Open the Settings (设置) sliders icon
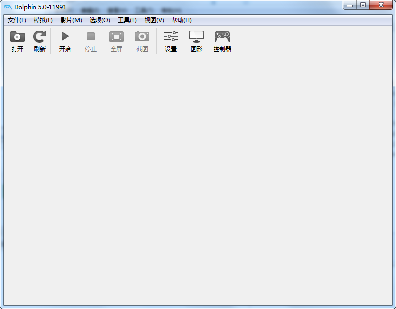This screenshot has height=309, width=396. [x=171, y=37]
